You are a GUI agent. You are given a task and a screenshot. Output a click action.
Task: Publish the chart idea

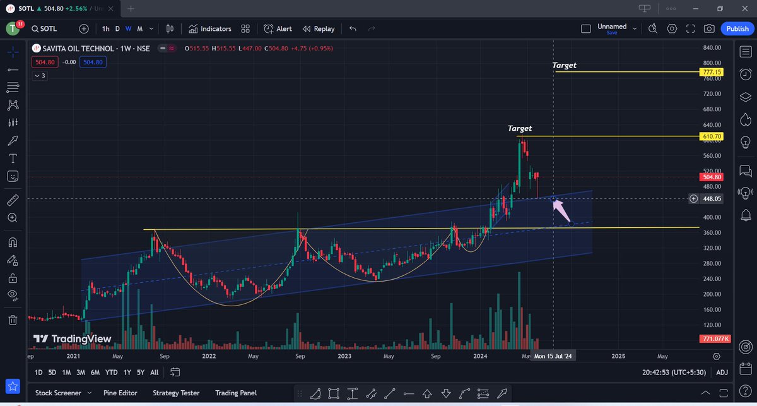coord(737,28)
